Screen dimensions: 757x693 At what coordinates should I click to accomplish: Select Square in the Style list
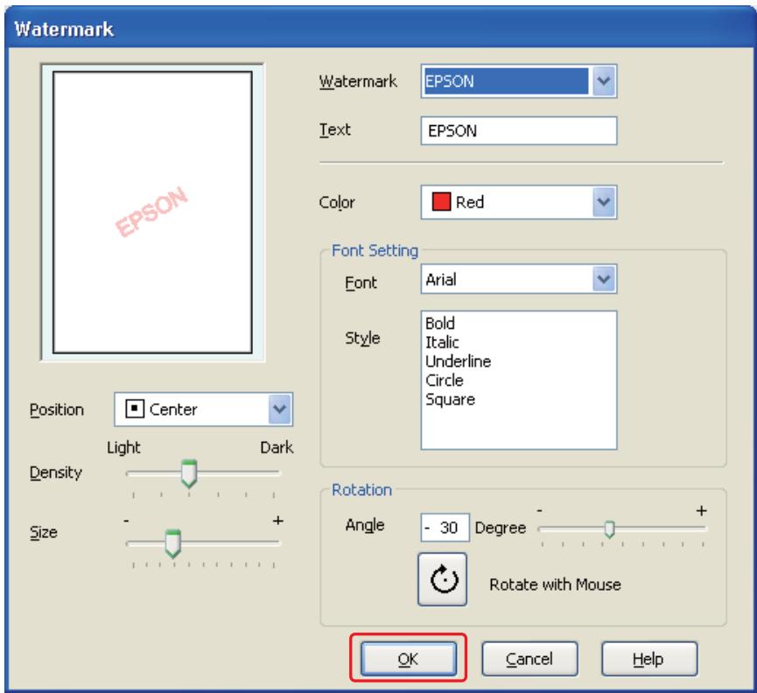pyautogui.click(x=450, y=400)
